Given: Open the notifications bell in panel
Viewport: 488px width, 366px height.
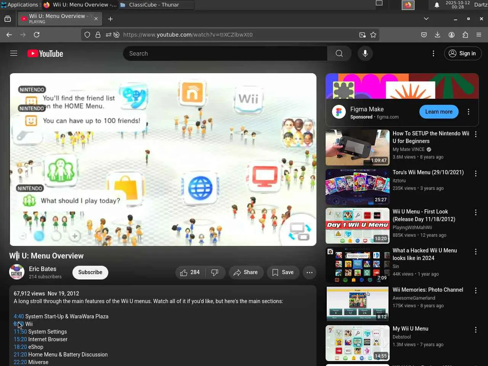Looking at the screenshot, I should pyautogui.click(x=437, y=5).
